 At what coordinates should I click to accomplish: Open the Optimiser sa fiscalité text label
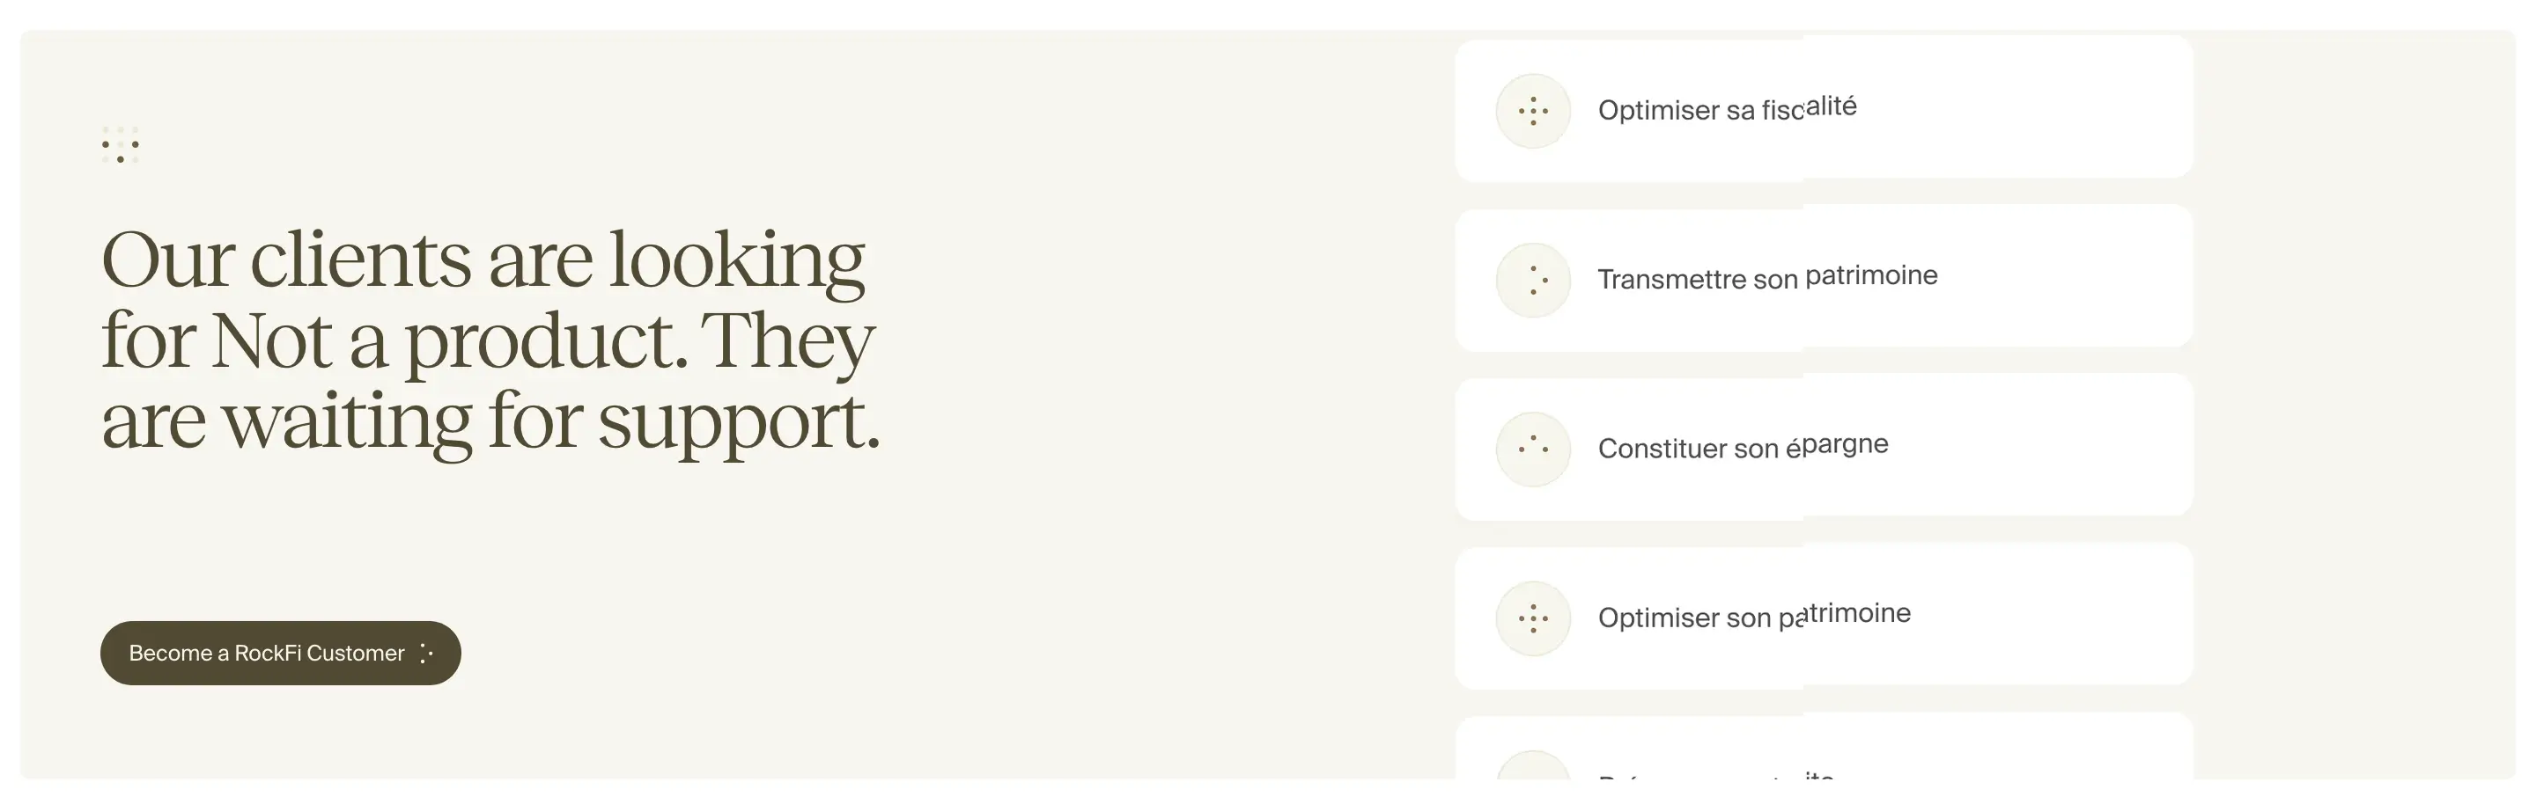pos(1727,109)
